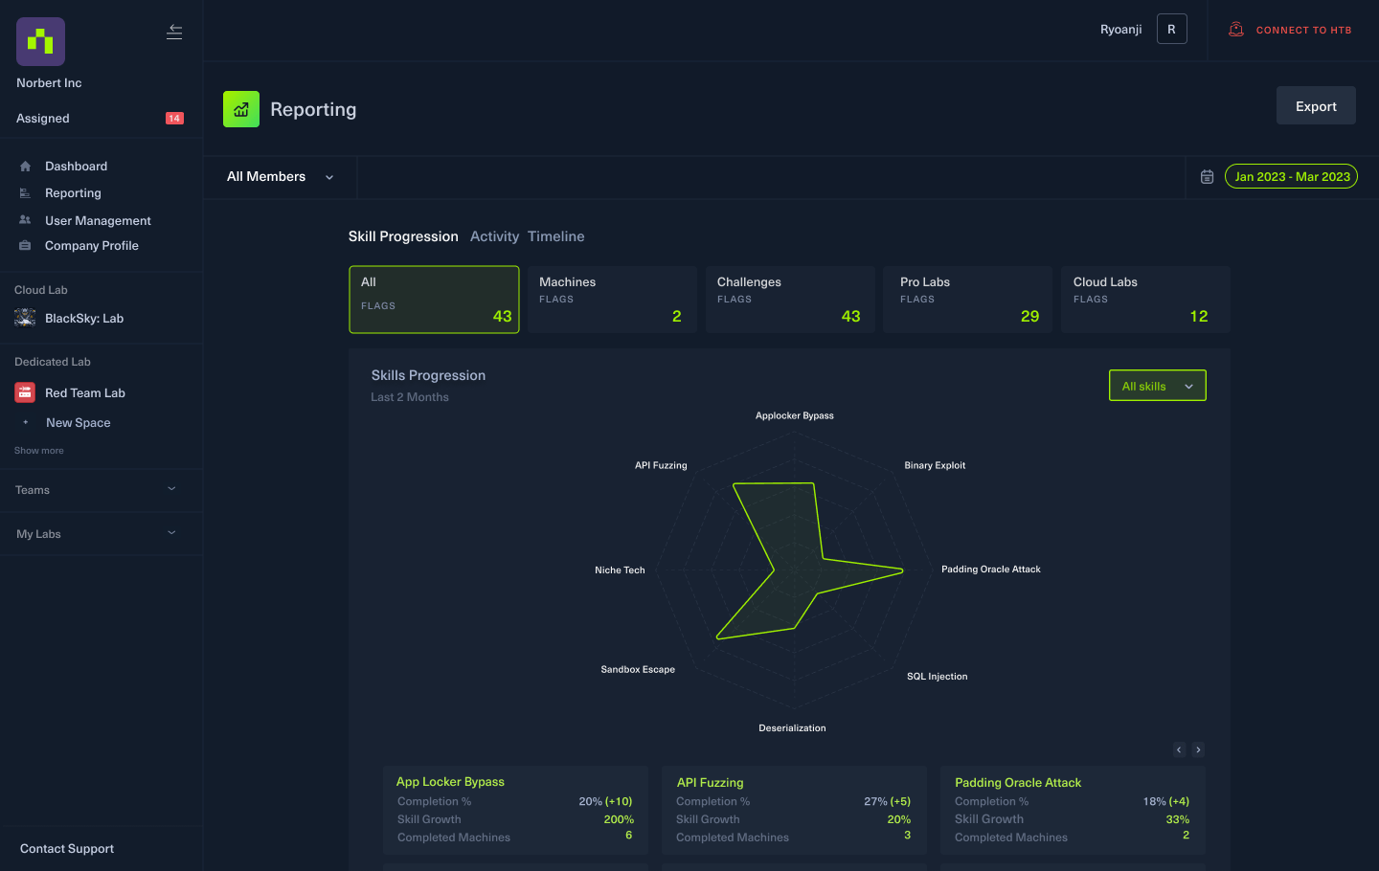Screen dimensions: 1379x871
Task: Click the Dashboard home icon
Action: [x=25, y=167]
